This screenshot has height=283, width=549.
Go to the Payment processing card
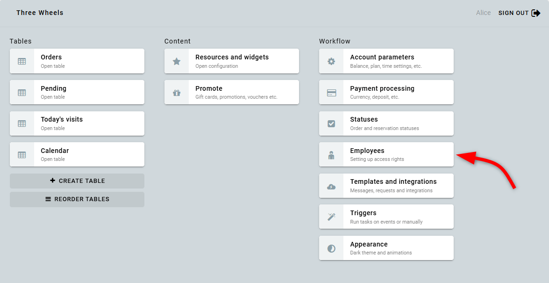pos(386,92)
